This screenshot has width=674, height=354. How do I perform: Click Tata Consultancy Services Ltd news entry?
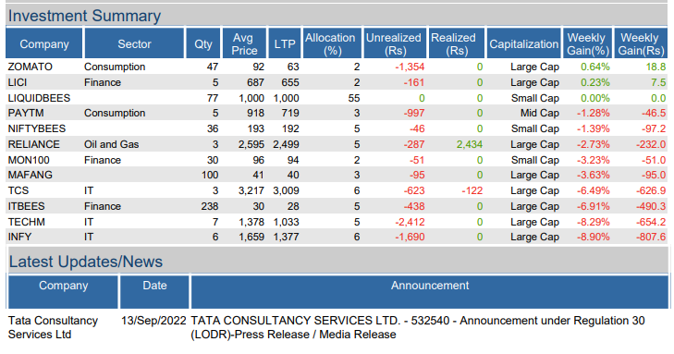point(53,327)
